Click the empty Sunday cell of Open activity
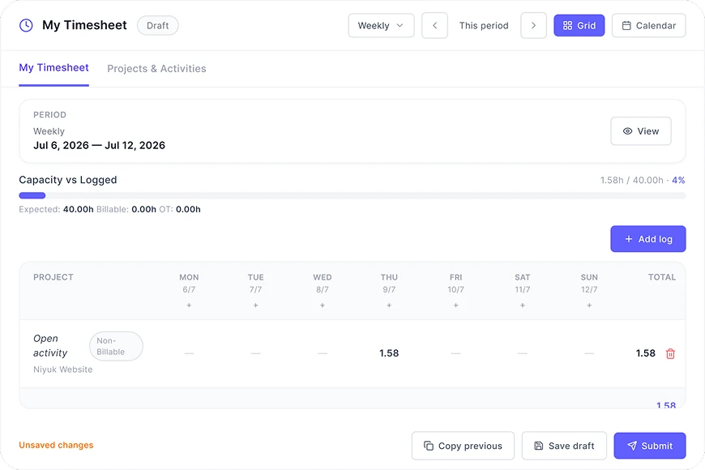The height and width of the screenshot is (470, 705). tap(589, 353)
